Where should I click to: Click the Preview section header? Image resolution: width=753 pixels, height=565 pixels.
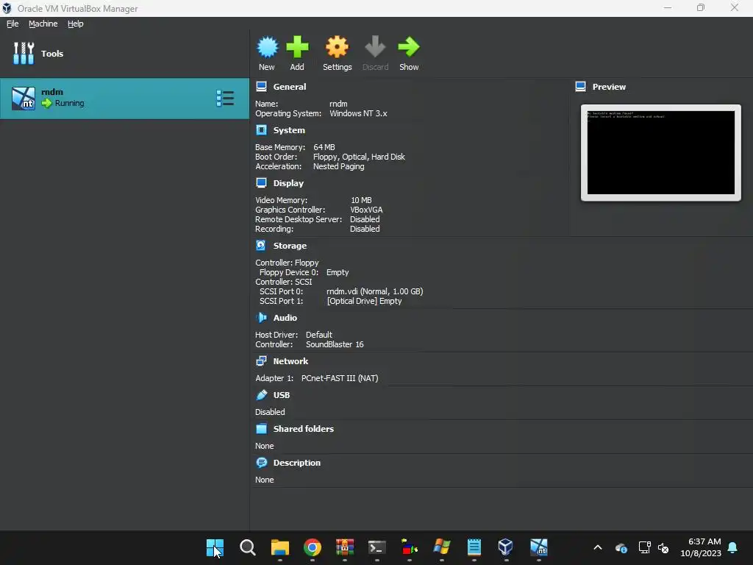pos(609,87)
